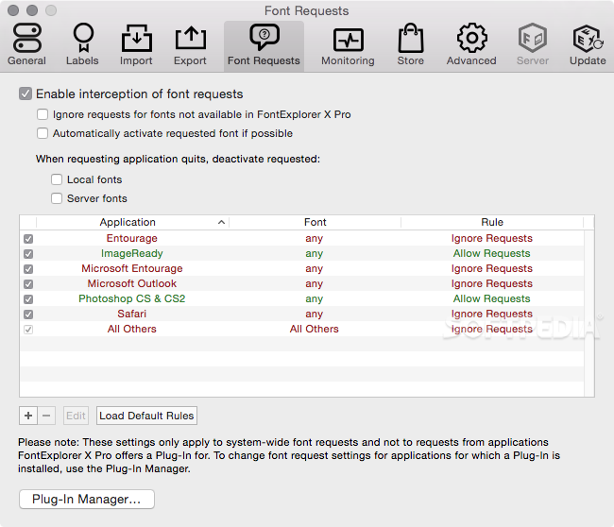Open the Labels preferences pane

point(82,44)
